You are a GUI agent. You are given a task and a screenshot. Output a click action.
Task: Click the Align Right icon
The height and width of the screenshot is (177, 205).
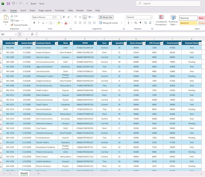coord(85,23)
